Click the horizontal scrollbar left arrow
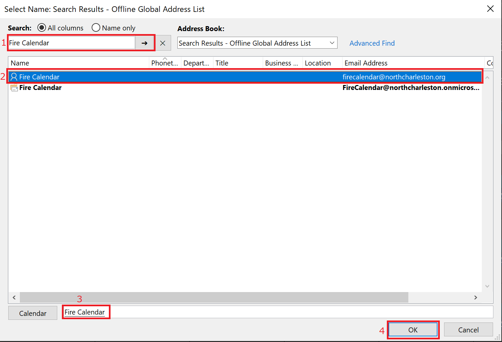This screenshot has width=502, height=342. (14, 297)
